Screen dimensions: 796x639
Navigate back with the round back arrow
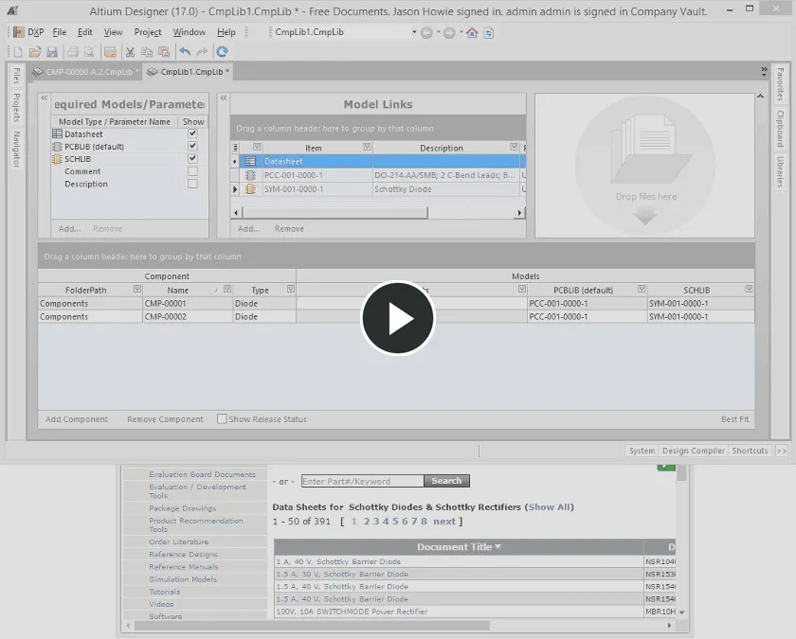point(426,33)
